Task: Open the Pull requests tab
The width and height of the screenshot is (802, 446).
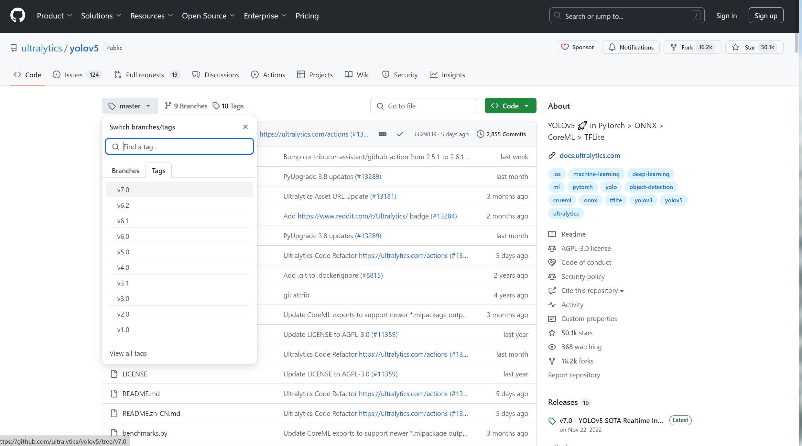Action: pyautogui.click(x=147, y=75)
